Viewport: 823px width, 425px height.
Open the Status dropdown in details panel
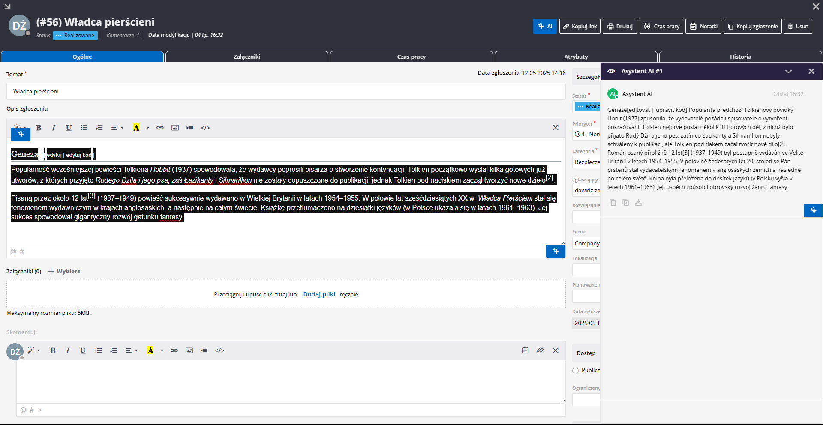pyautogui.click(x=587, y=107)
